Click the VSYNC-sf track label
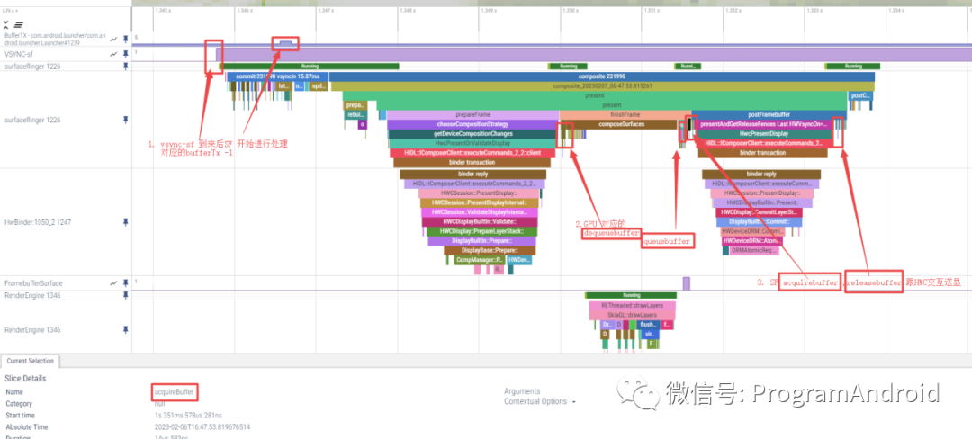Image resolution: width=972 pixels, height=439 pixels. (x=19, y=54)
